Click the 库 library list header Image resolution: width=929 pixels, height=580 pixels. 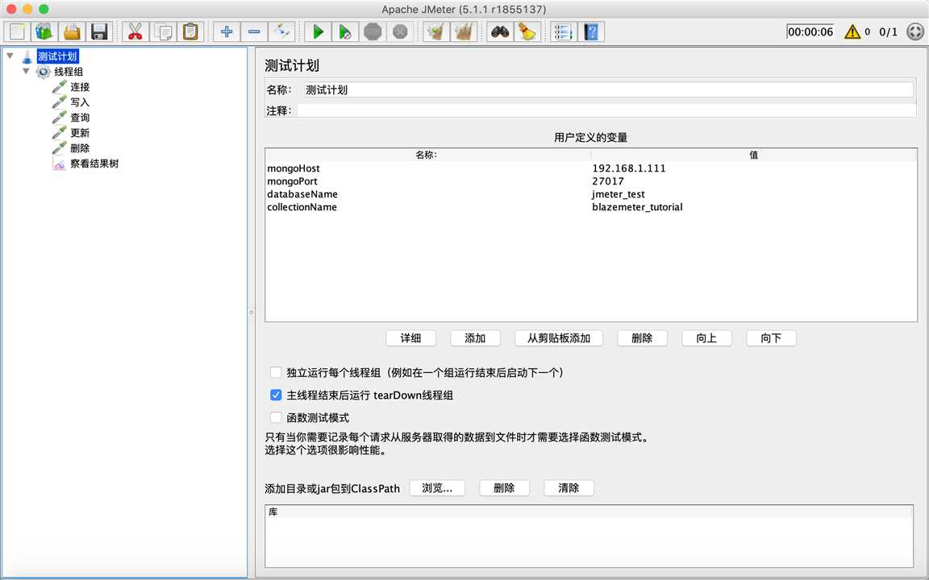589,512
